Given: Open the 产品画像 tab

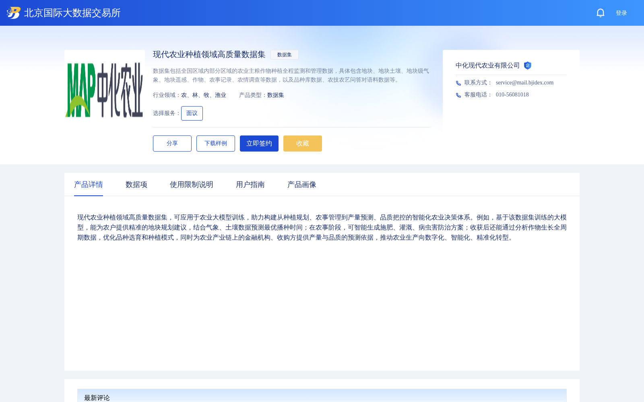Looking at the screenshot, I should 302,185.
